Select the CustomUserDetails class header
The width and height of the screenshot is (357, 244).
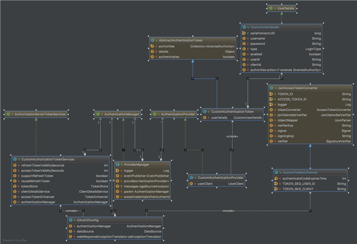click(282, 27)
